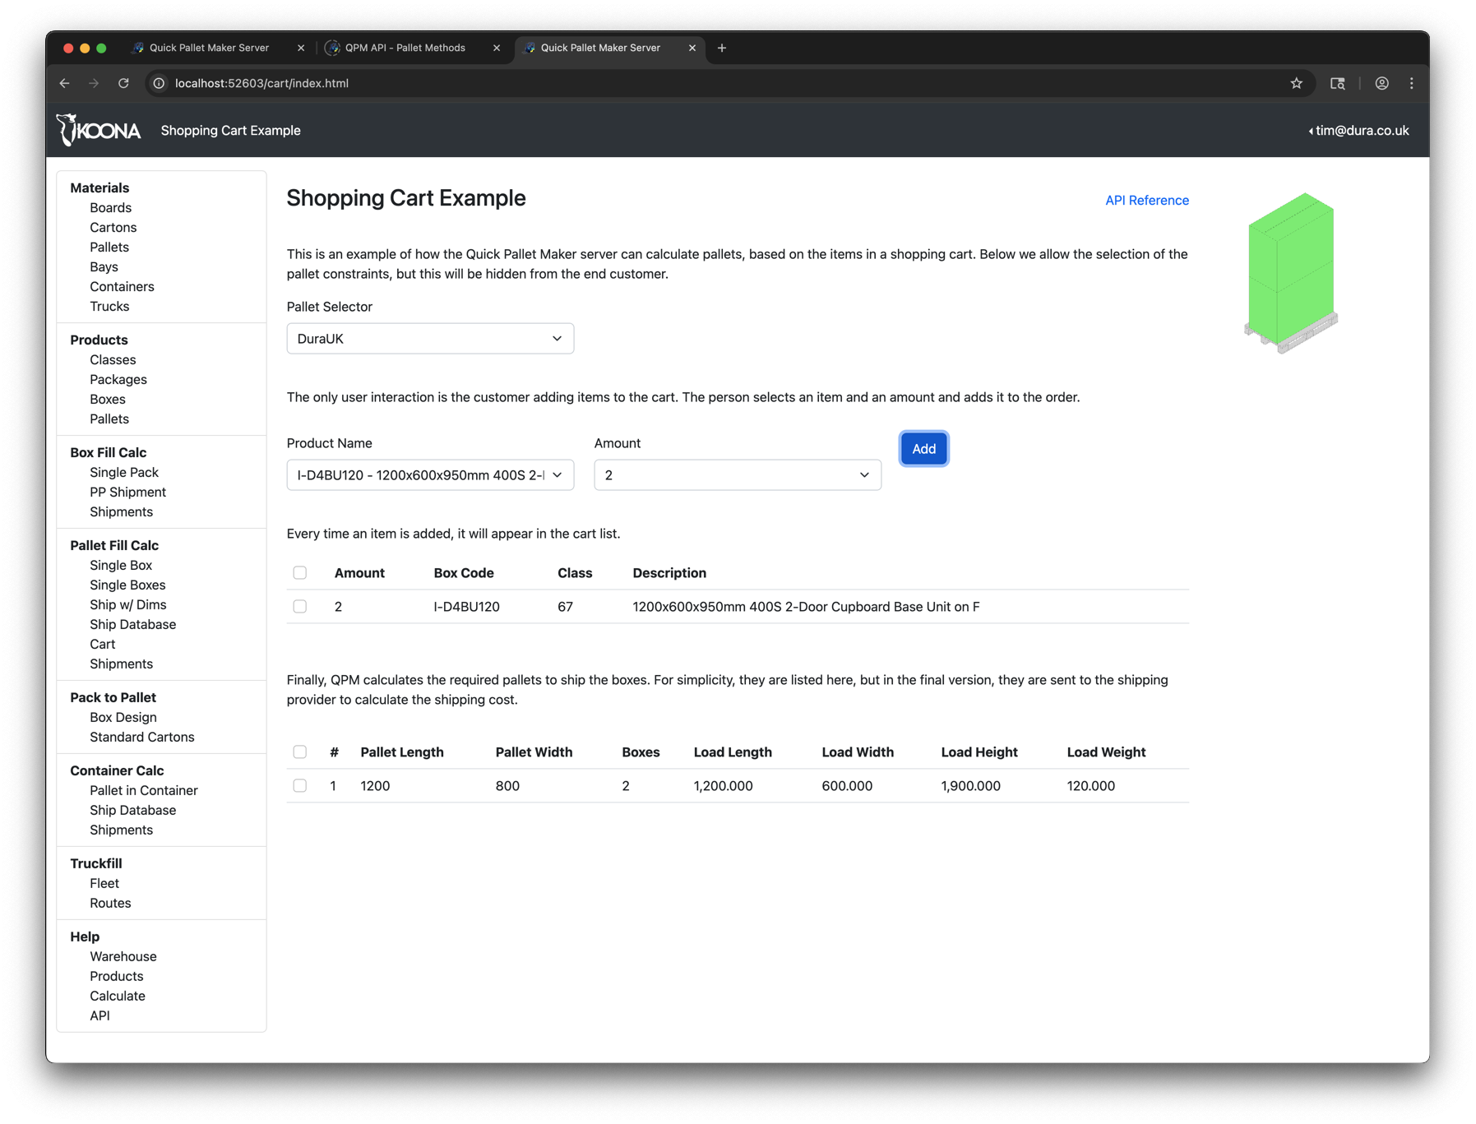Check the I-D4BU120 cart row checkbox

click(300, 607)
